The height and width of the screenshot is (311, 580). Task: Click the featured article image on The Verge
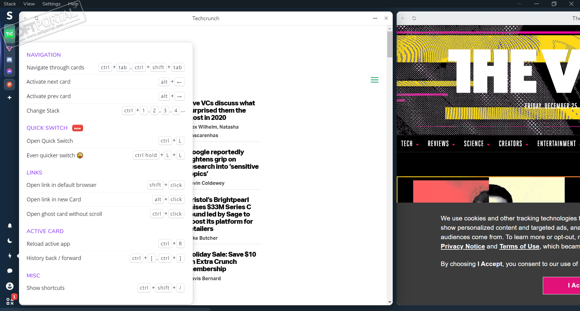[x=488, y=190]
